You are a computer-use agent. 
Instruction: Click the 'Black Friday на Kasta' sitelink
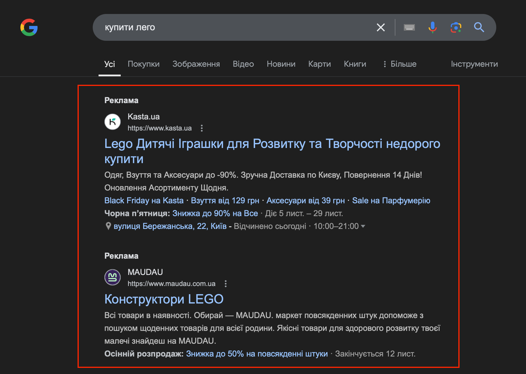[144, 200]
